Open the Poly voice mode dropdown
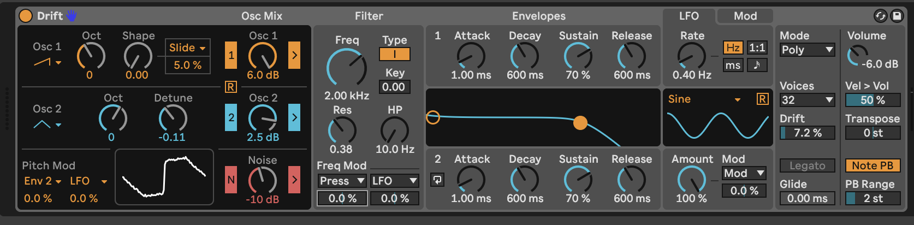The width and height of the screenshot is (914, 225). point(808,50)
